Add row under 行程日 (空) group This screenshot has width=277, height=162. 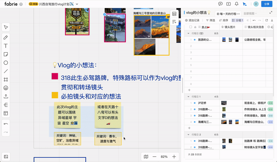pos(189,90)
